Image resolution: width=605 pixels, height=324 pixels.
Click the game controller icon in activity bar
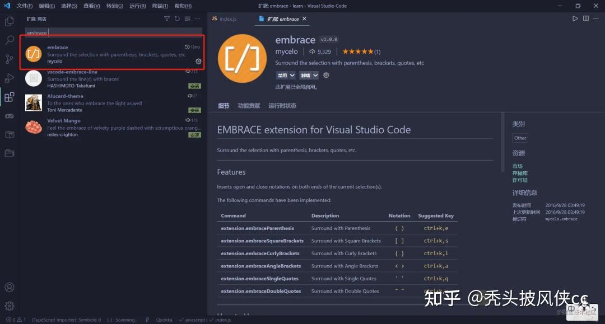10,116
